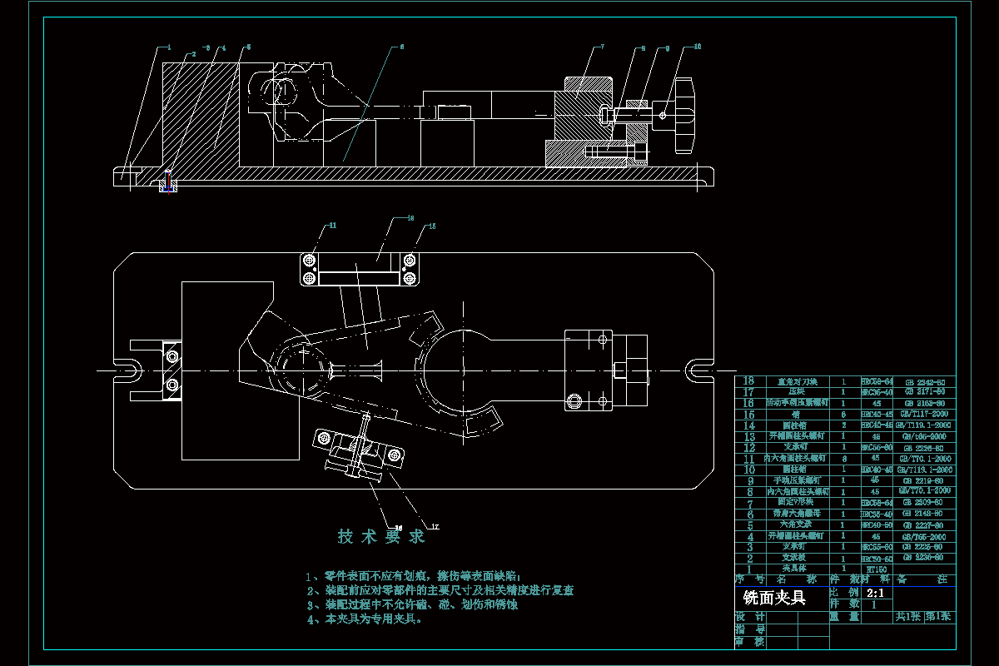Select technical requirement line 1 about 划痕
Viewport: 999px width, 666px height.
(413, 576)
